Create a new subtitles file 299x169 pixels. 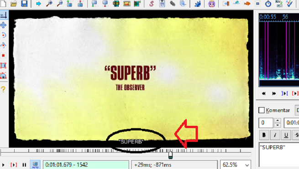[x=3, y=4]
